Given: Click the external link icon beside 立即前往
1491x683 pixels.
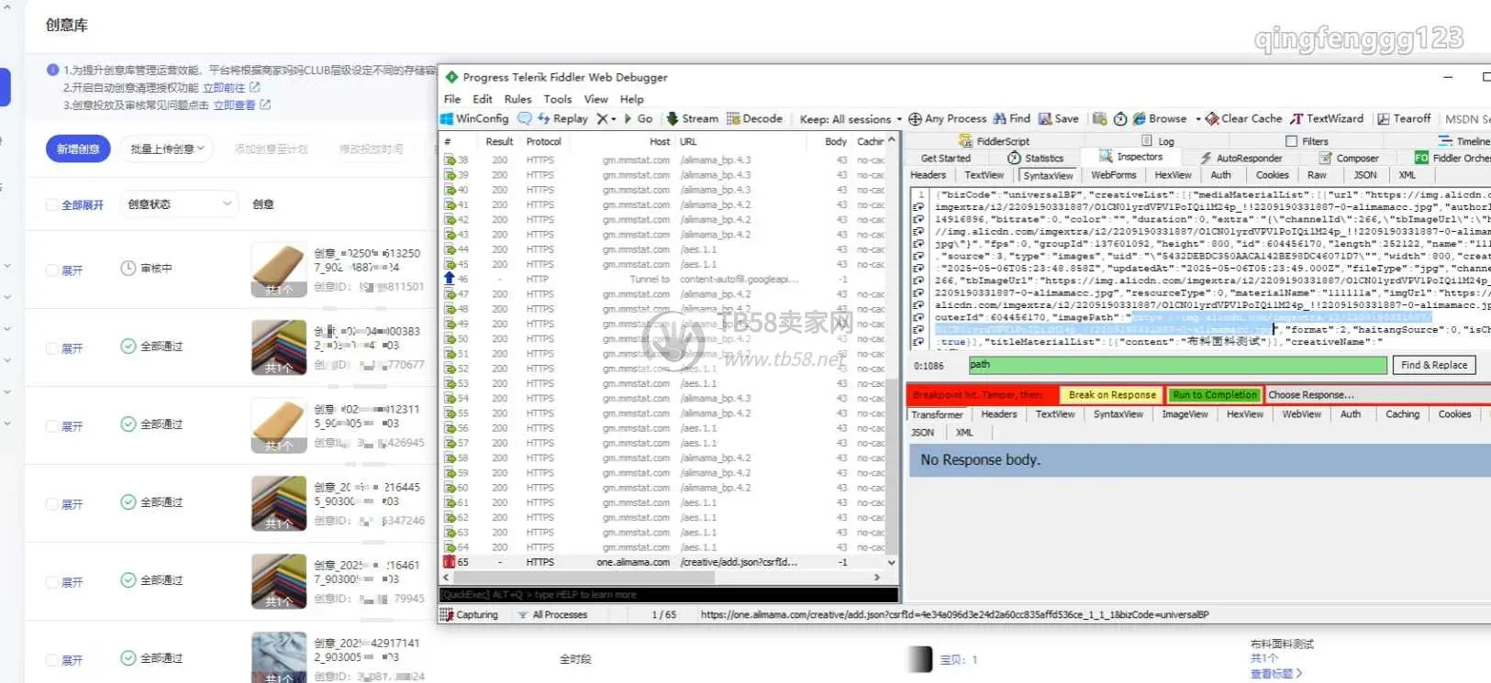Looking at the screenshot, I should [x=255, y=87].
